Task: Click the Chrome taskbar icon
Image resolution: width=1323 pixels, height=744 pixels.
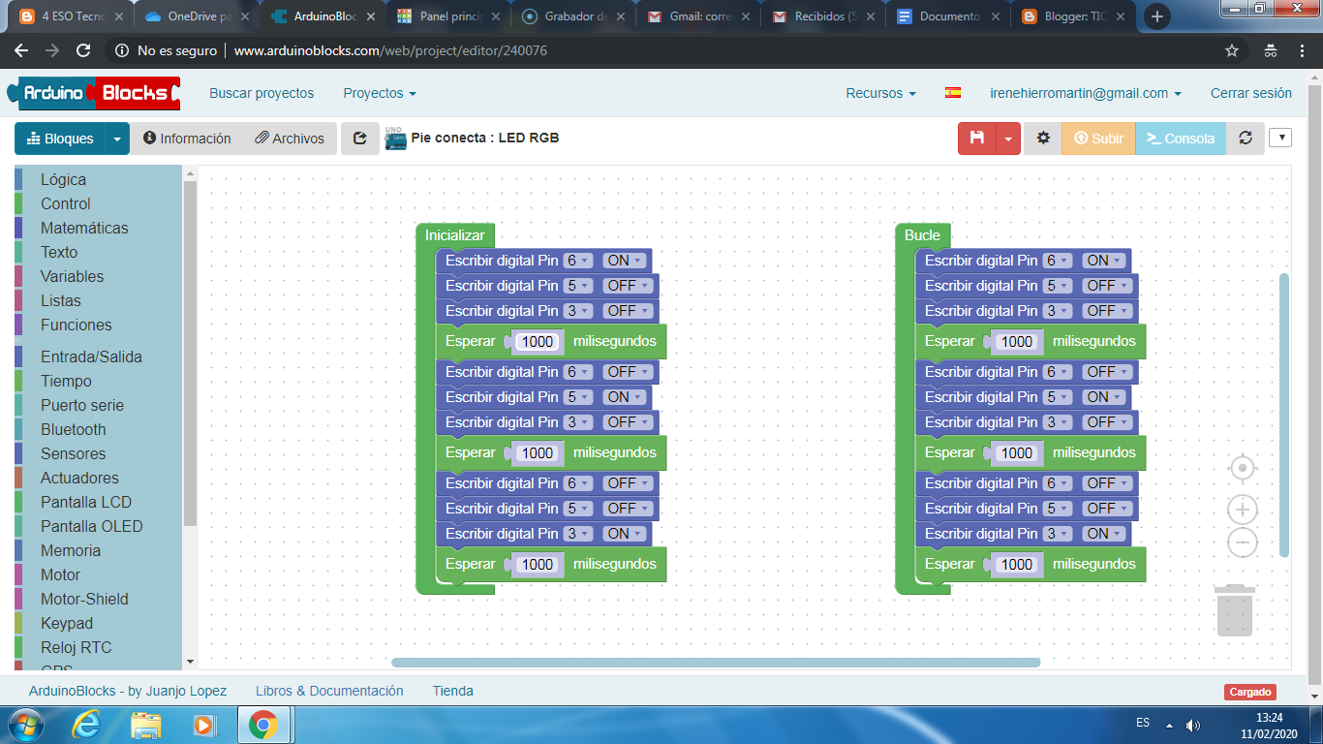Action: tap(263, 725)
